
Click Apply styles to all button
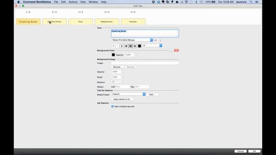[x=122, y=99]
